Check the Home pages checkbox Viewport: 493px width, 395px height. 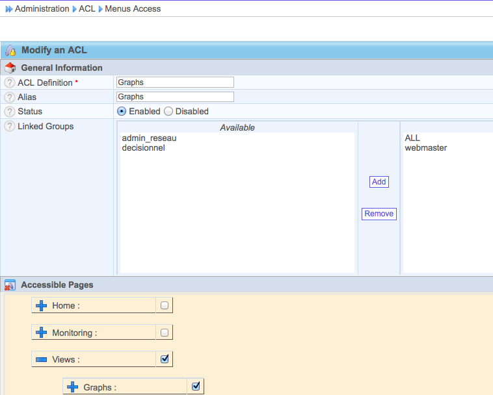(165, 305)
